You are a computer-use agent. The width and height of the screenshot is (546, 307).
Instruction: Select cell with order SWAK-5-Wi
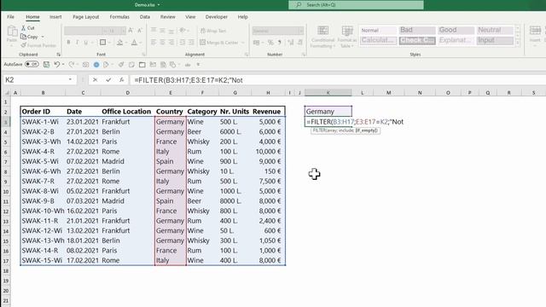(x=43, y=161)
